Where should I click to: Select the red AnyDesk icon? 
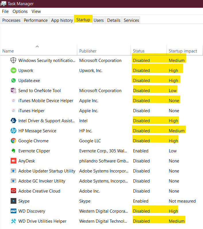tap(13, 161)
